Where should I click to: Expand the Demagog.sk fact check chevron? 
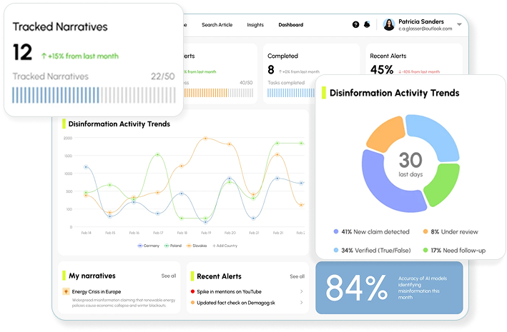[301, 303]
